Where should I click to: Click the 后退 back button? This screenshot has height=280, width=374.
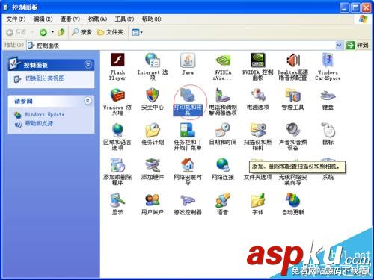click(16, 32)
